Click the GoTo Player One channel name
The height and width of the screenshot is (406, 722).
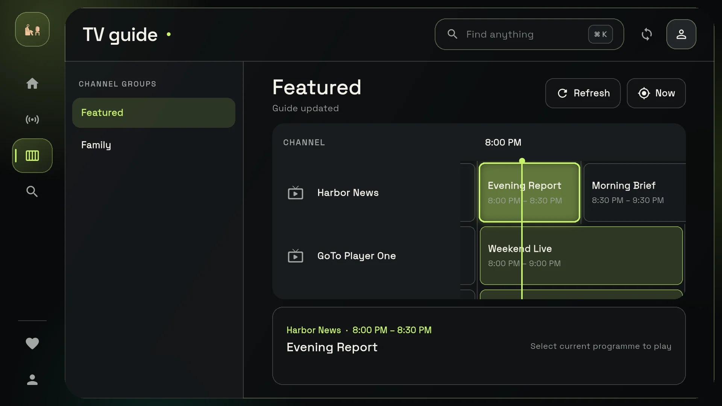tap(356, 256)
